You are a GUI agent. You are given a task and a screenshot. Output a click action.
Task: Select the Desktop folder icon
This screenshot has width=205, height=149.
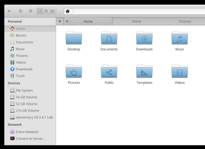coord(74,38)
